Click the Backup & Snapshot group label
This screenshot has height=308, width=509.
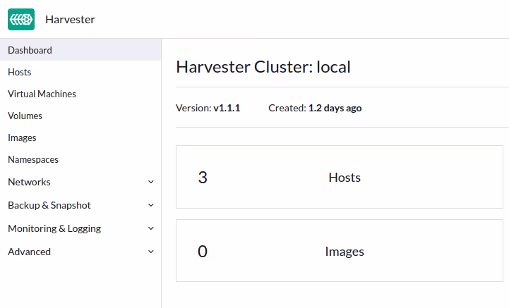point(49,205)
